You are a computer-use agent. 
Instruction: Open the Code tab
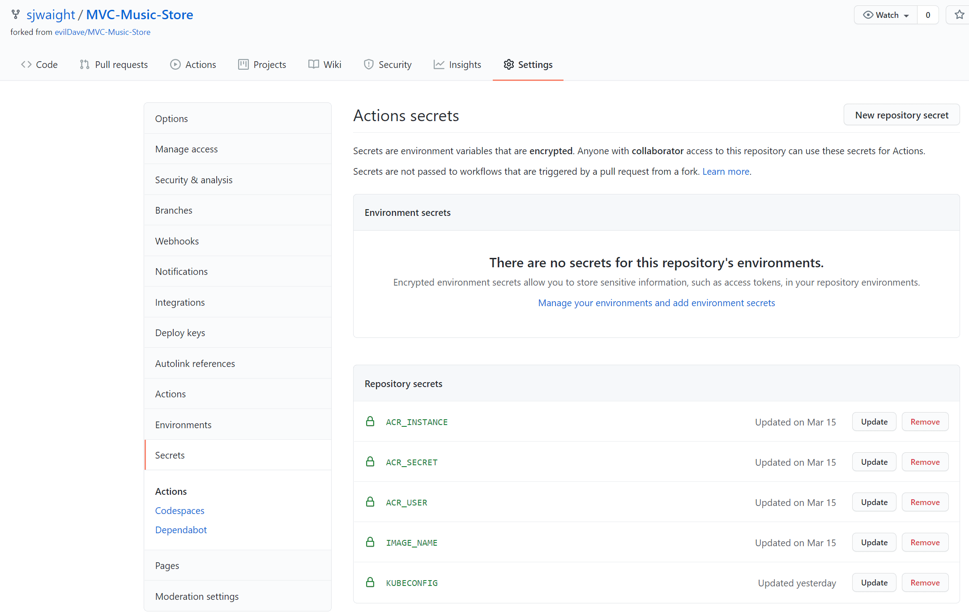[39, 64]
